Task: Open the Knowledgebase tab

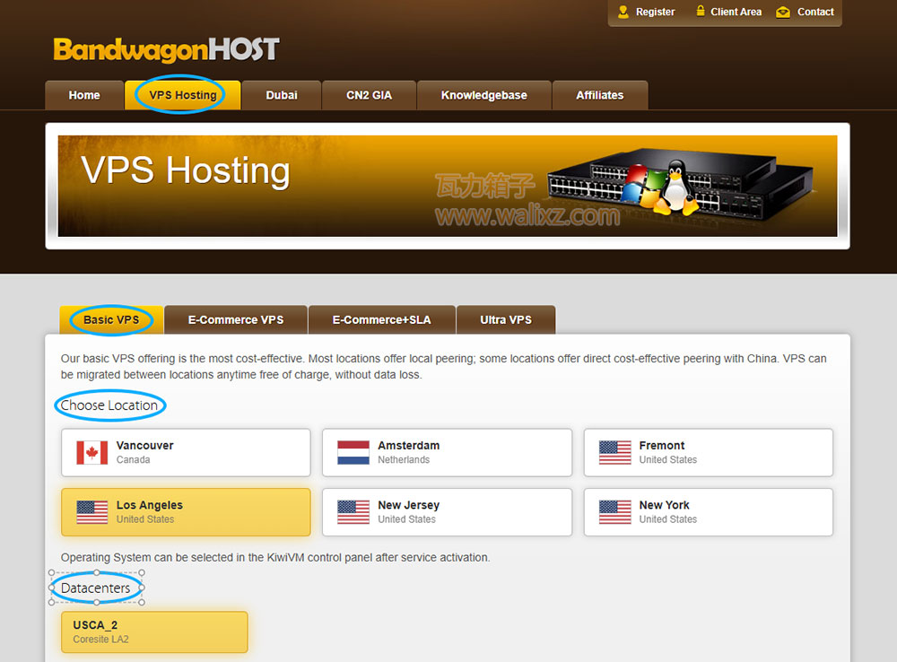Action: (x=484, y=95)
